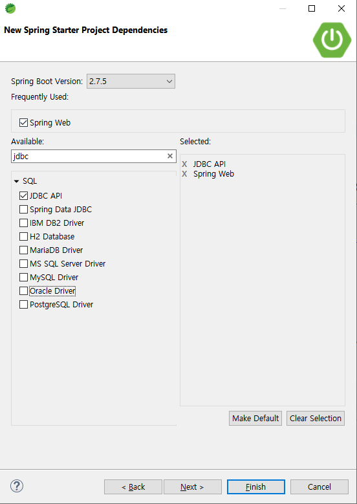The height and width of the screenshot is (504, 357).
Task: Minimize the dialog window
Action: (283, 8)
